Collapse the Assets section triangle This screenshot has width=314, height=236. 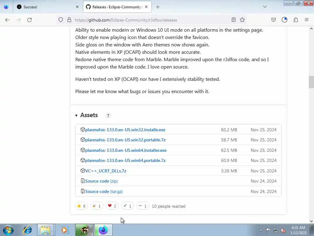(x=76, y=116)
